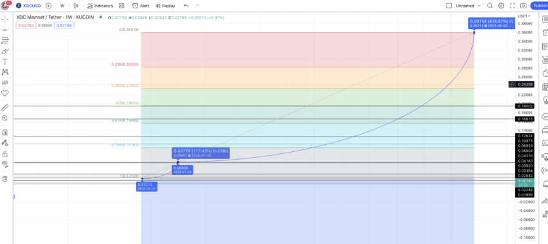Open the Fibonacci tools group

pyautogui.click(x=5, y=41)
